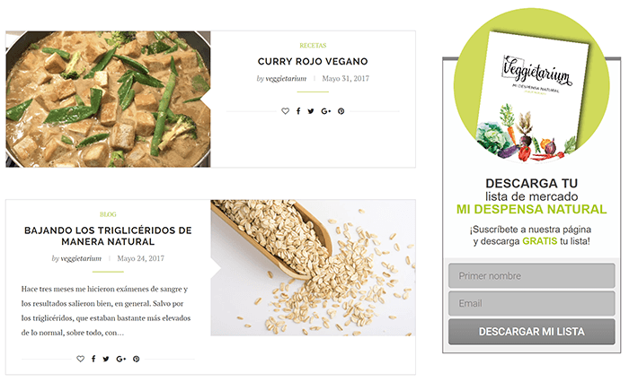Click the Descargar Mi Lista button
The height and width of the screenshot is (382, 629).
click(x=532, y=332)
